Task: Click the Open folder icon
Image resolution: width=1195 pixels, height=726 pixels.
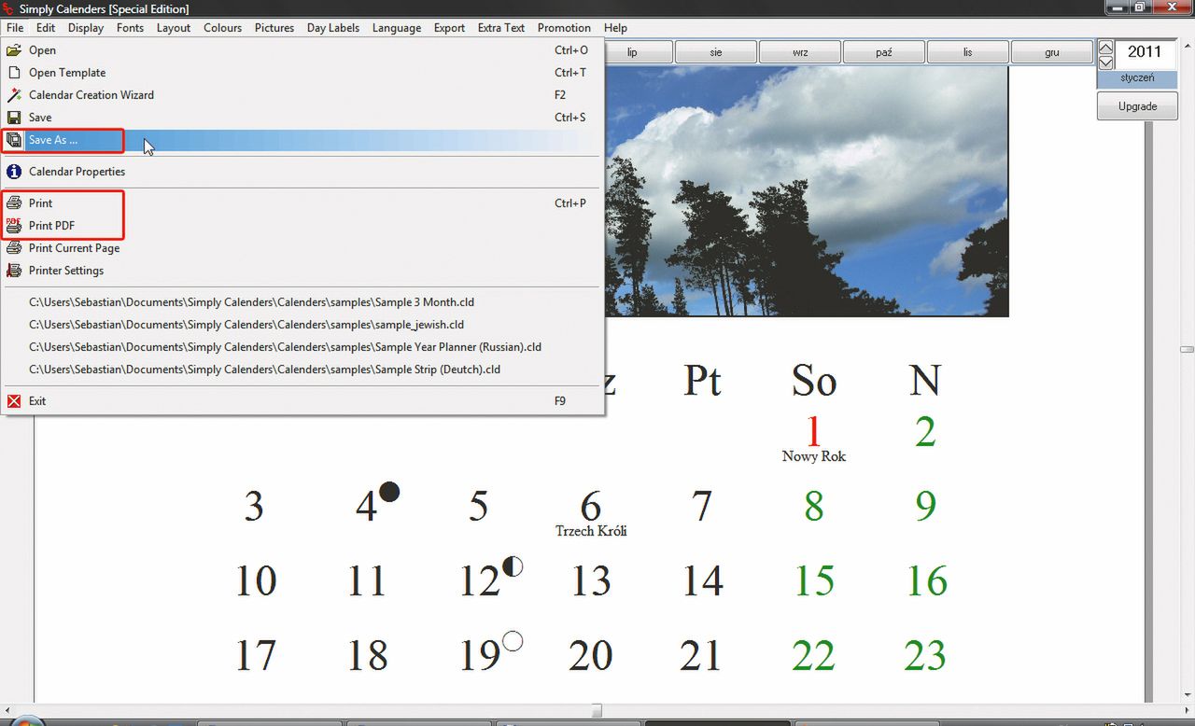Action: [14, 50]
